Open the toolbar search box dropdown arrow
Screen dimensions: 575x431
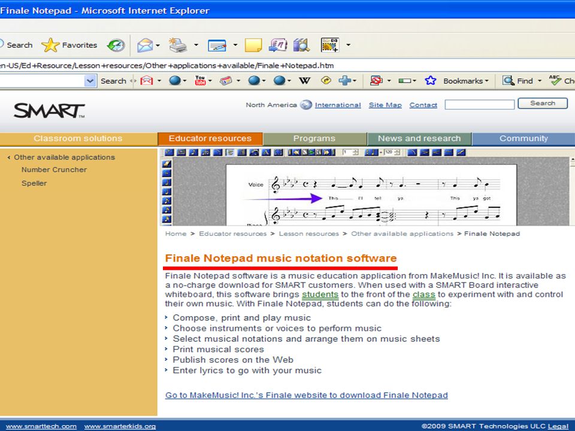point(90,81)
